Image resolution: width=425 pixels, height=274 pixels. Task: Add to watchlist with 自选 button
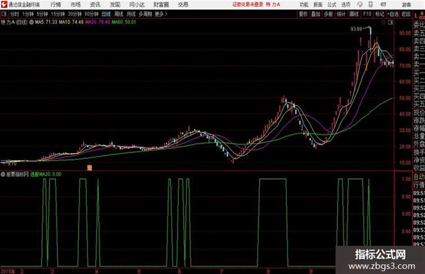393,14
